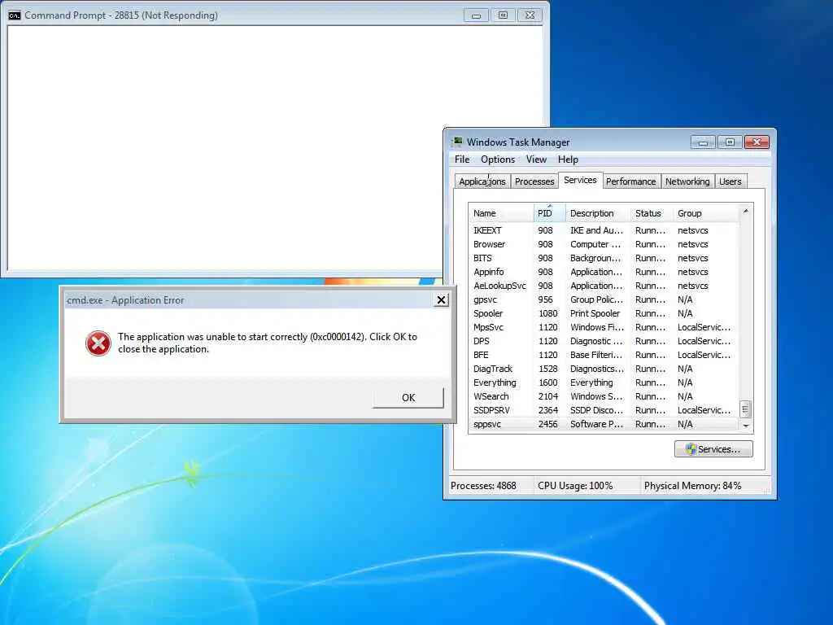The width and height of the screenshot is (833, 625).
Task: Open the File menu in Task Manager
Action: click(x=462, y=160)
